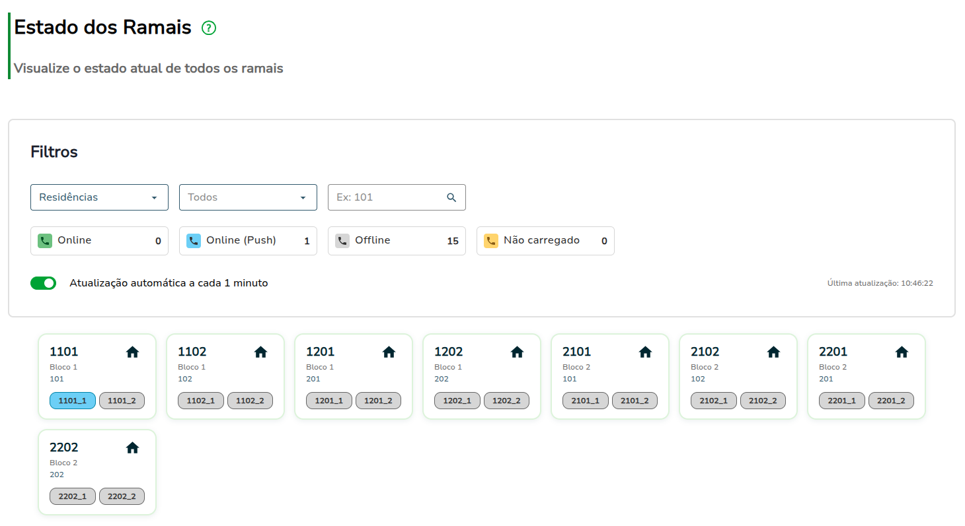Screen dimensions: 965x526
Task: Click the gray Offline phone icon
Action: pos(342,241)
